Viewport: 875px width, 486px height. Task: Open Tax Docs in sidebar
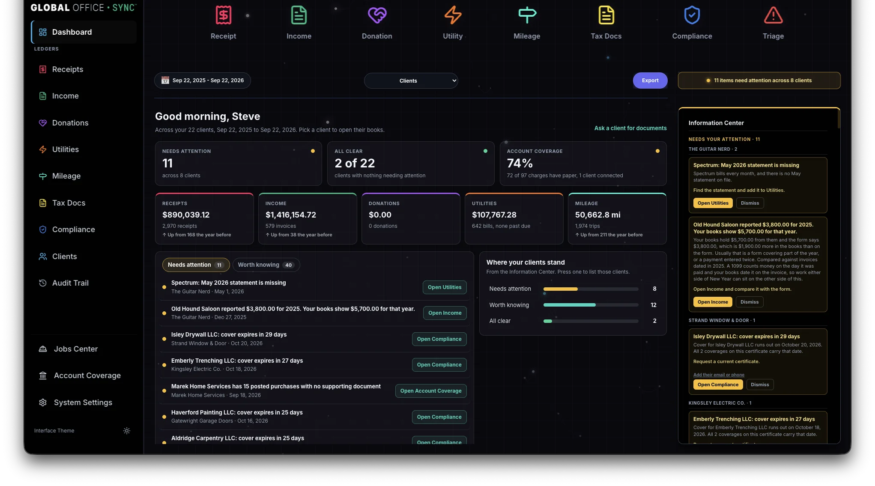point(84,203)
